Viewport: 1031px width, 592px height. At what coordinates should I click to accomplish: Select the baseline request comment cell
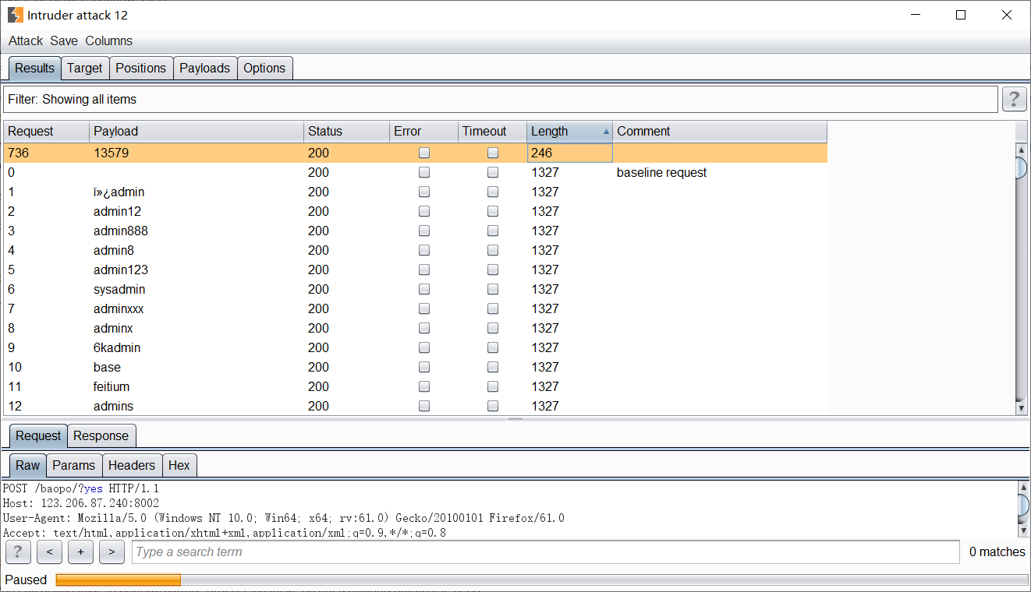tap(720, 172)
